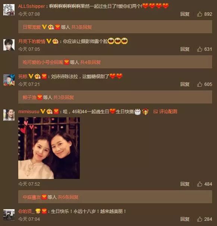Reply to the 07:52 comment
217x226 pixels.
(185, 184)
